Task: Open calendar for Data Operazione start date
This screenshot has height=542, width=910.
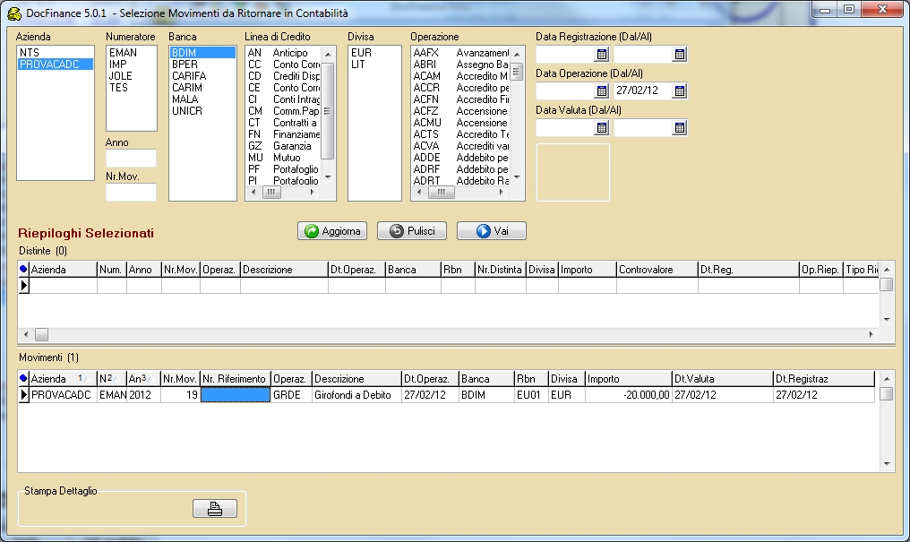Action: (x=601, y=91)
